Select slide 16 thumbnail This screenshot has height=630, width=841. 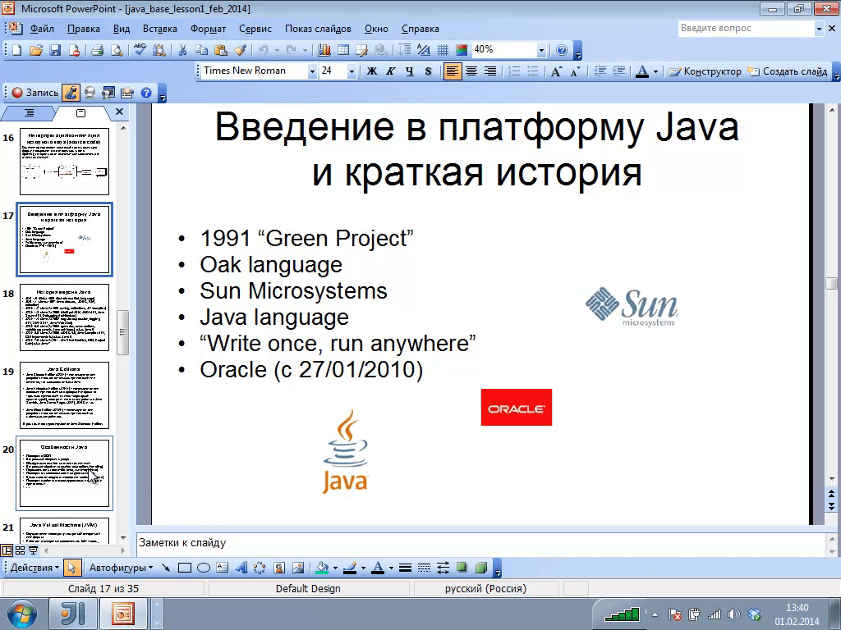tap(64, 162)
